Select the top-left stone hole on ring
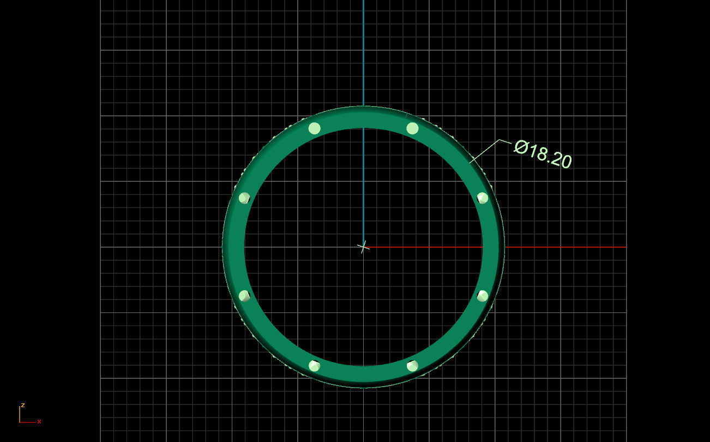The height and width of the screenshot is (442, 710). tap(314, 128)
